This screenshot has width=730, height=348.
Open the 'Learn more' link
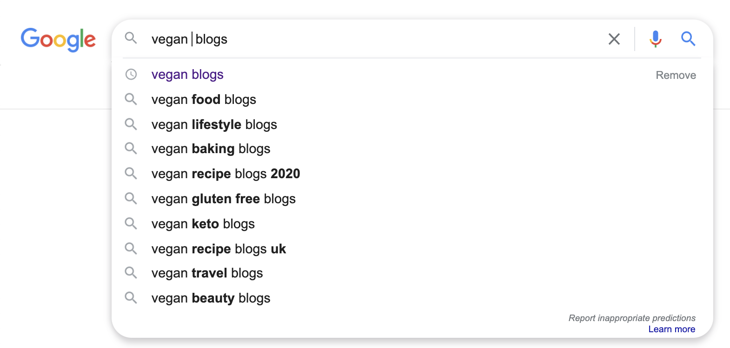pyautogui.click(x=672, y=329)
